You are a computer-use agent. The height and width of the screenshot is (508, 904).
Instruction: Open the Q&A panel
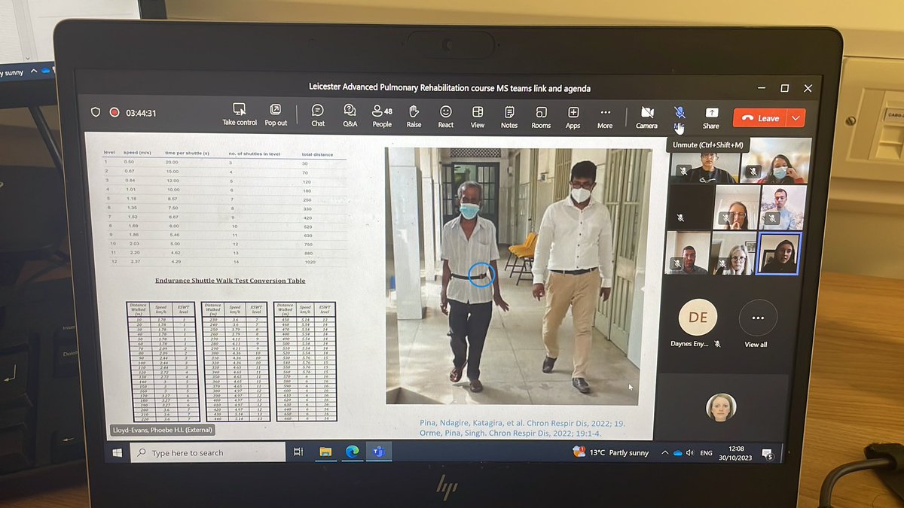click(x=350, y=115)
